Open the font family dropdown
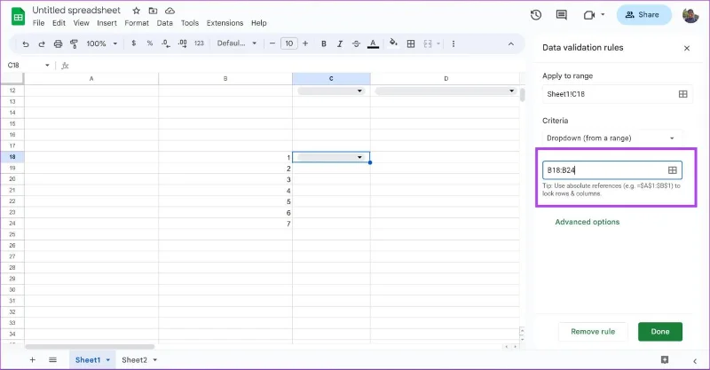 237,43
